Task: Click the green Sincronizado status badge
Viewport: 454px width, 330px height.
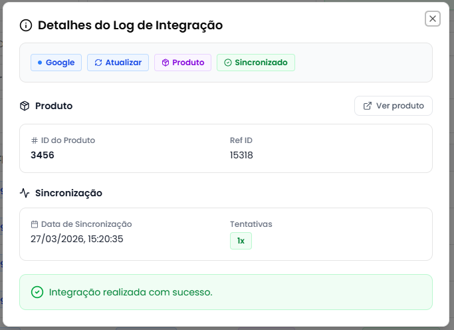Action: pos(256,63)
